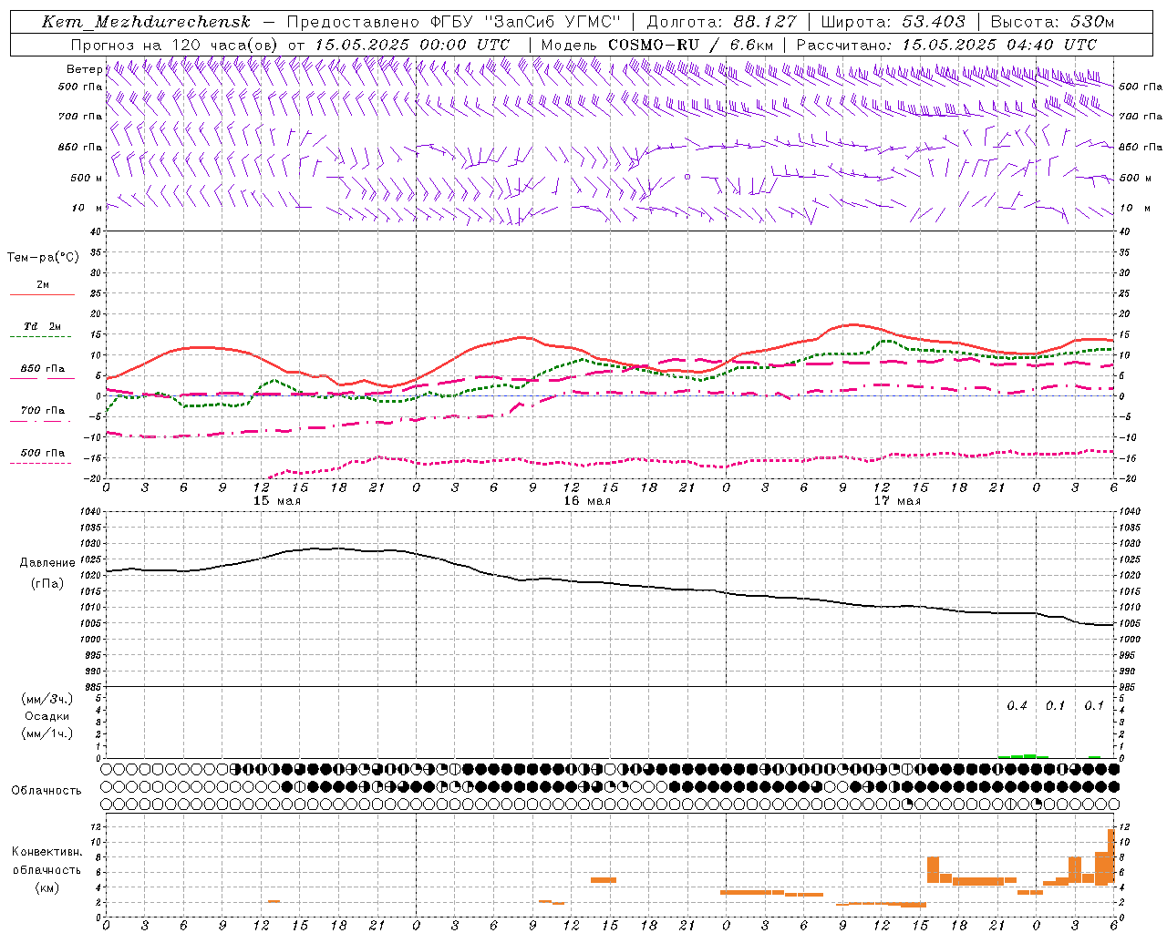Viewport: 1167px width, 933px height.
Task: Click the 'Осадки' precipitation label
Action: point(47,716)
